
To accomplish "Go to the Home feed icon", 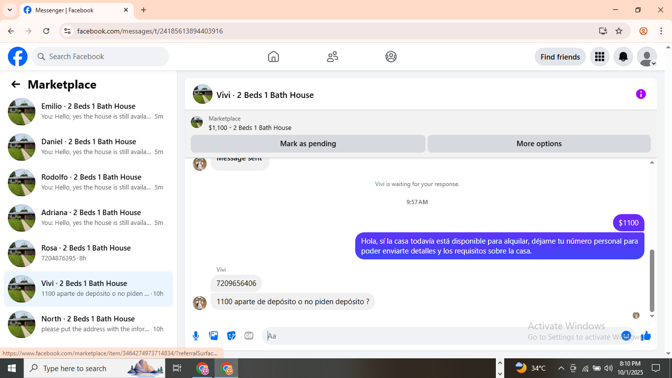I will click(274, 57).
